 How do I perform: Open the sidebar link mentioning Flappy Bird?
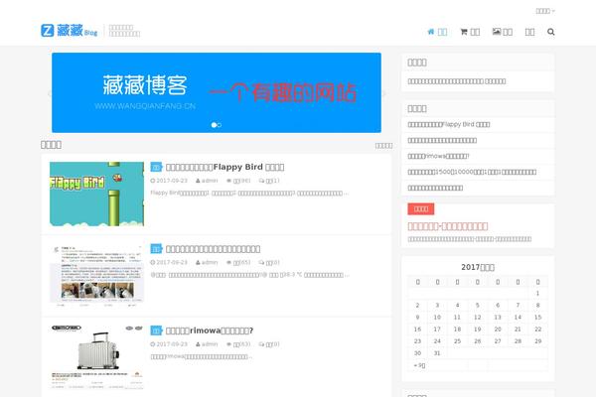[449, 125]
